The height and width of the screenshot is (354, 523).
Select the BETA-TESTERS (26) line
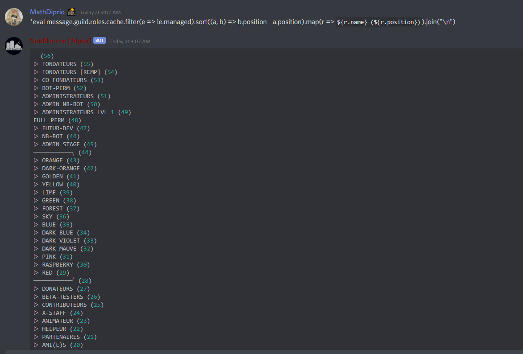point(67,296)
